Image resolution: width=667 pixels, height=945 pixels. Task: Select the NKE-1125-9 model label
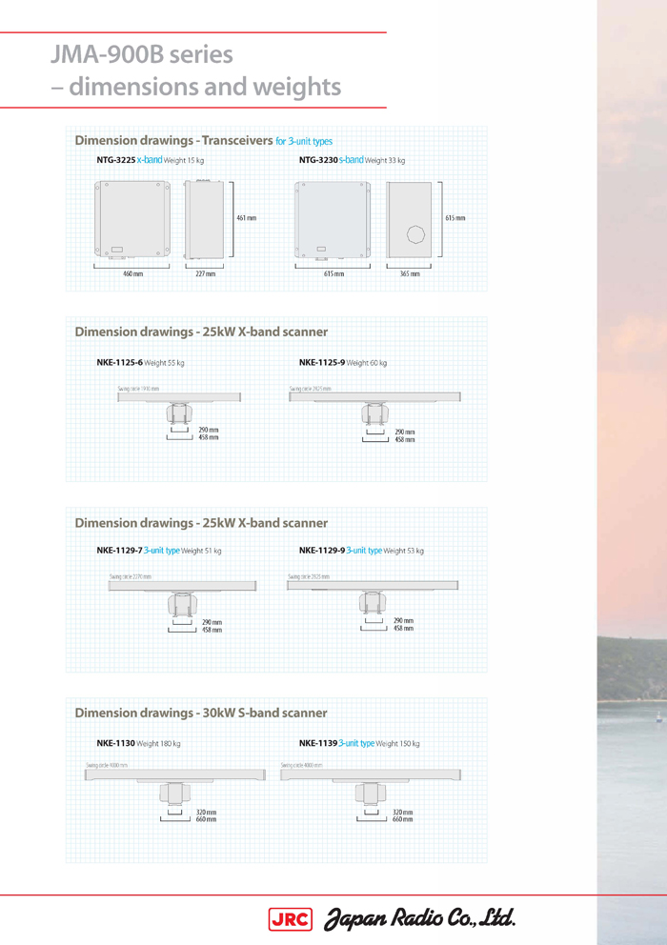point(322,363)
